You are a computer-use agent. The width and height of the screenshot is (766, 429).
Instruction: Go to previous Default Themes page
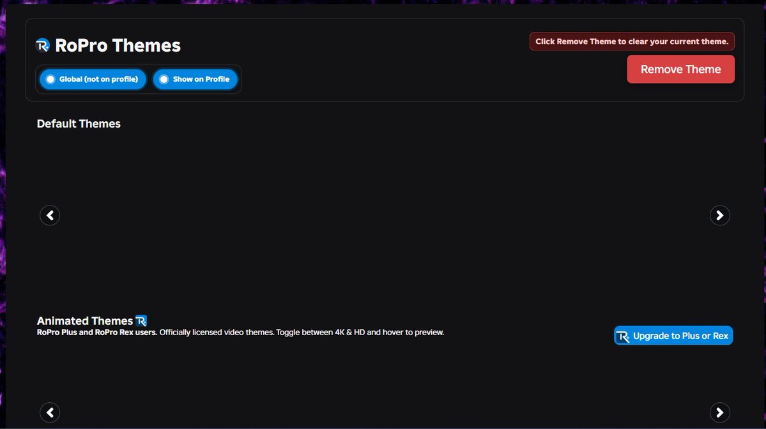tap(50, 215)
